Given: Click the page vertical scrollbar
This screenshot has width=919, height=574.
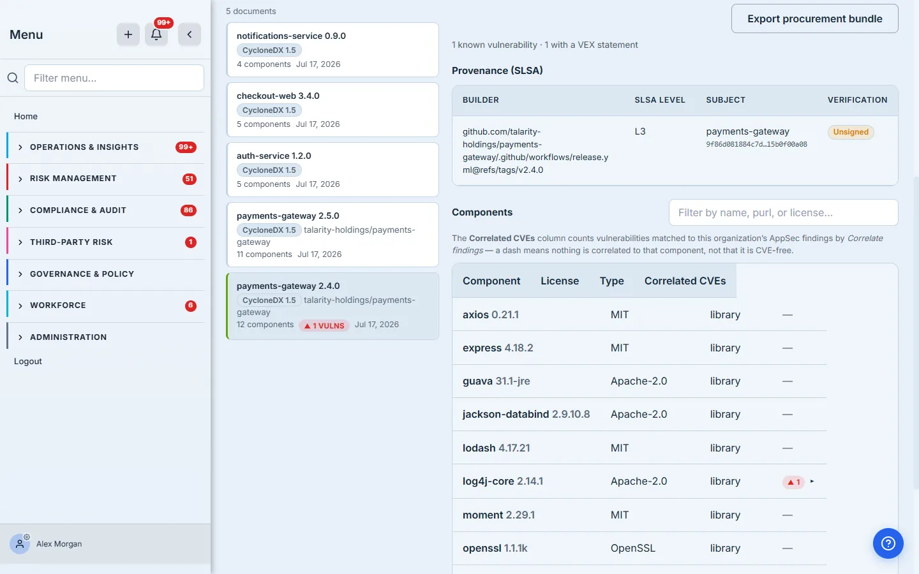Looking at the screenshot, I should pyautogui.click(x=916, y=332).
